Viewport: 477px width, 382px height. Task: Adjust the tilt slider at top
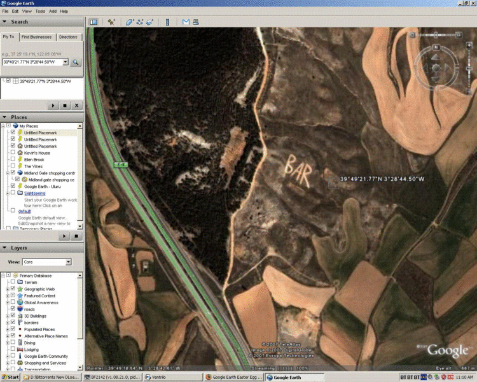pyautogui.click(x=436, y=35)
